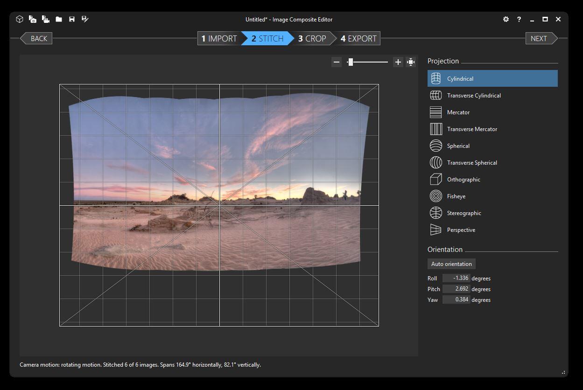Click the Pitch degrees field
This screenshot has height=390, width=583.
click(x=456, y=289)
